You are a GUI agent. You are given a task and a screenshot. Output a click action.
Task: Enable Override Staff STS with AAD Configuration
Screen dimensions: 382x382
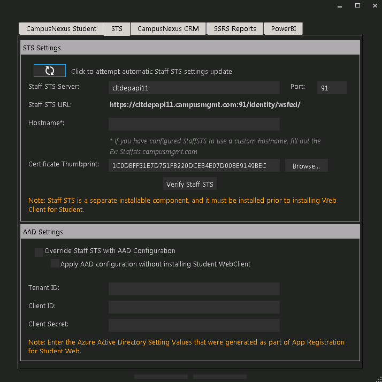(x=39, y=252)
